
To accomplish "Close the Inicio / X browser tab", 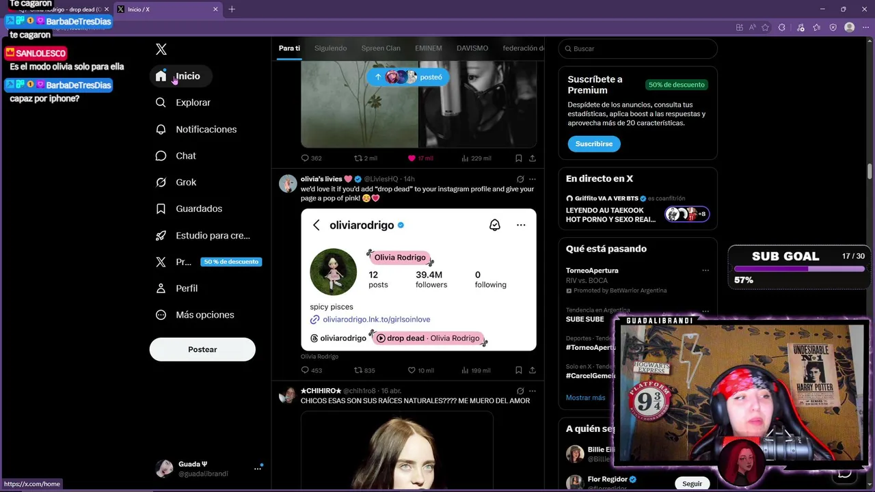I will (215, 10).
